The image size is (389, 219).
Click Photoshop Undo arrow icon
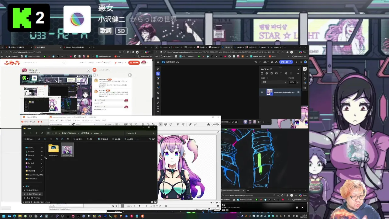click(x=256, y=62)
